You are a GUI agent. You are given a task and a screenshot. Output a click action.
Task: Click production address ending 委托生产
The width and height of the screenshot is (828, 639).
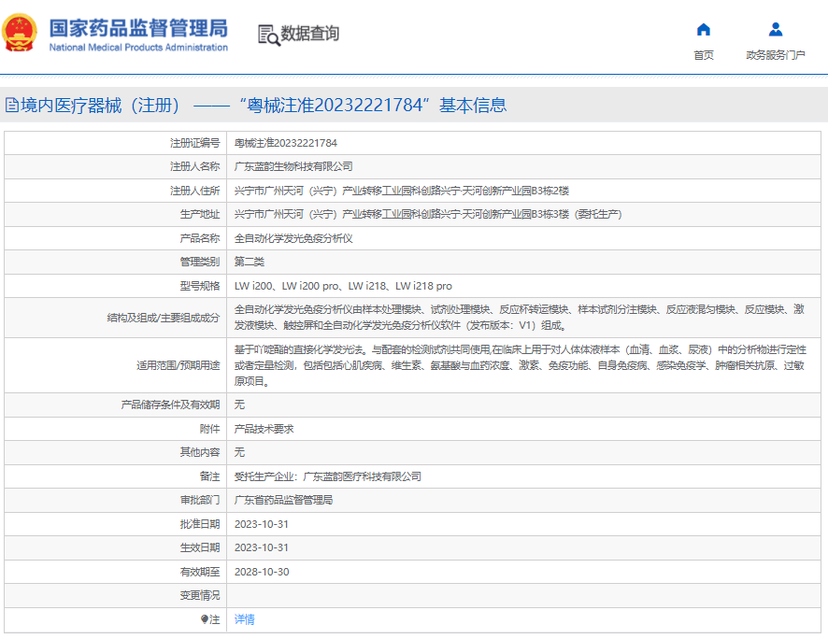tap(428, 214)
